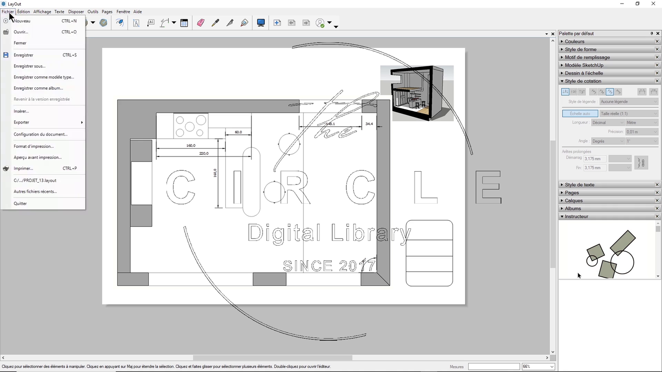Click the Mesures input field
The image size is (662, 372).
[493, 367]
